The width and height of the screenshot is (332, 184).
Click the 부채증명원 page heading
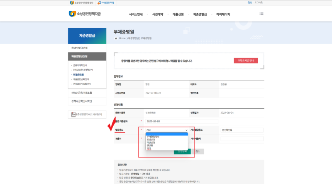point(124,32)
